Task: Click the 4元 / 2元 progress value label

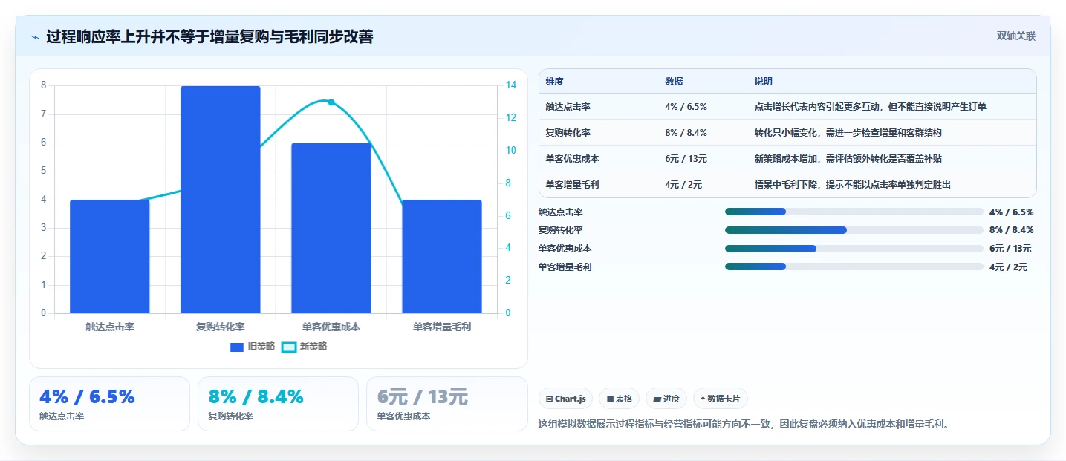Action: point(1008,267)
